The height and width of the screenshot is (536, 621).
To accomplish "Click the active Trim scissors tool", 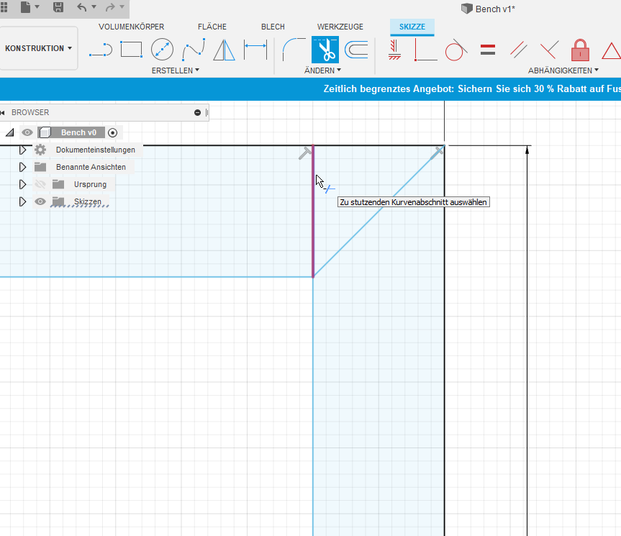I will pyautogui.click(x=325, y=50).
